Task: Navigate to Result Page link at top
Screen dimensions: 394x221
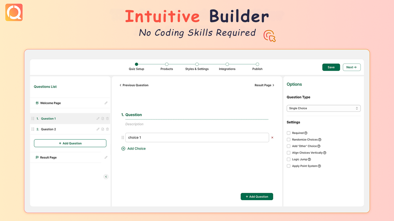Action: 264,85
